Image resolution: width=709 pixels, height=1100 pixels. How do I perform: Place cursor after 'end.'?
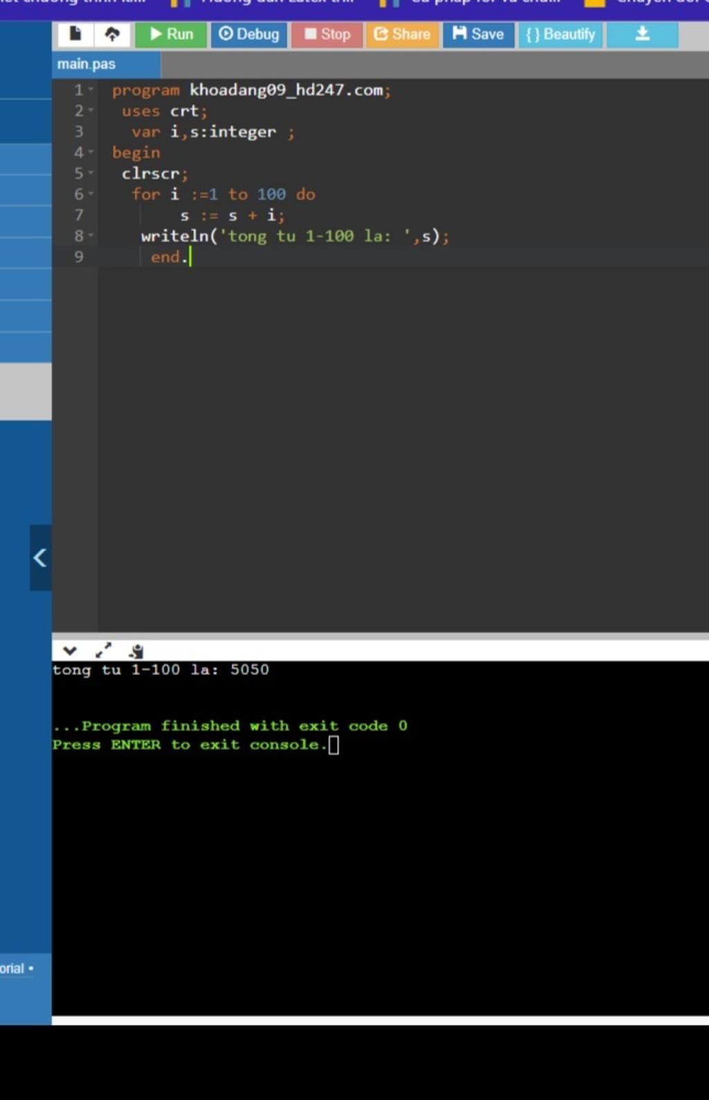point(190,257)
